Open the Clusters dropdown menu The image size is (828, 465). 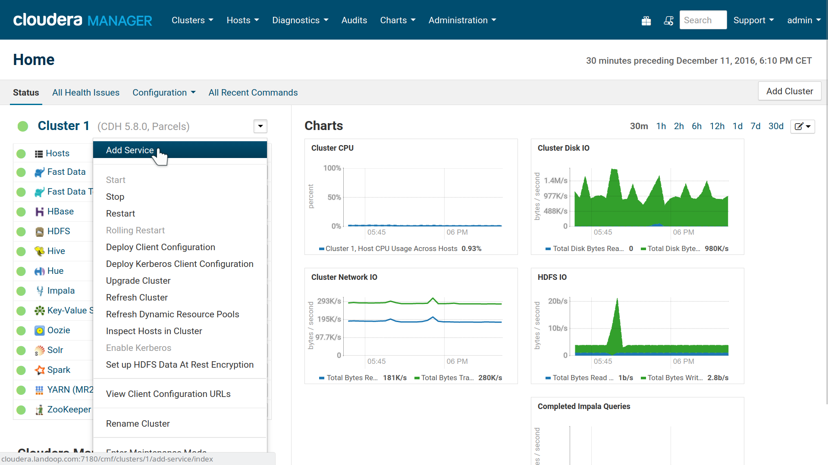click(192, 20)
